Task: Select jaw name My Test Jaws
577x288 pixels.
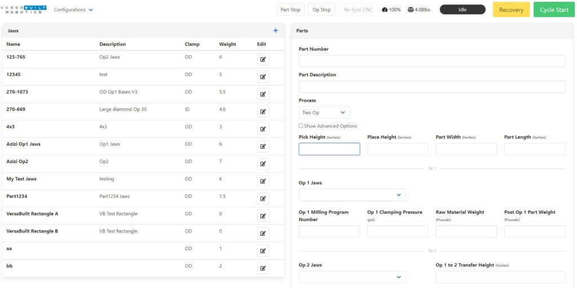Action: [x=21, y=179]
